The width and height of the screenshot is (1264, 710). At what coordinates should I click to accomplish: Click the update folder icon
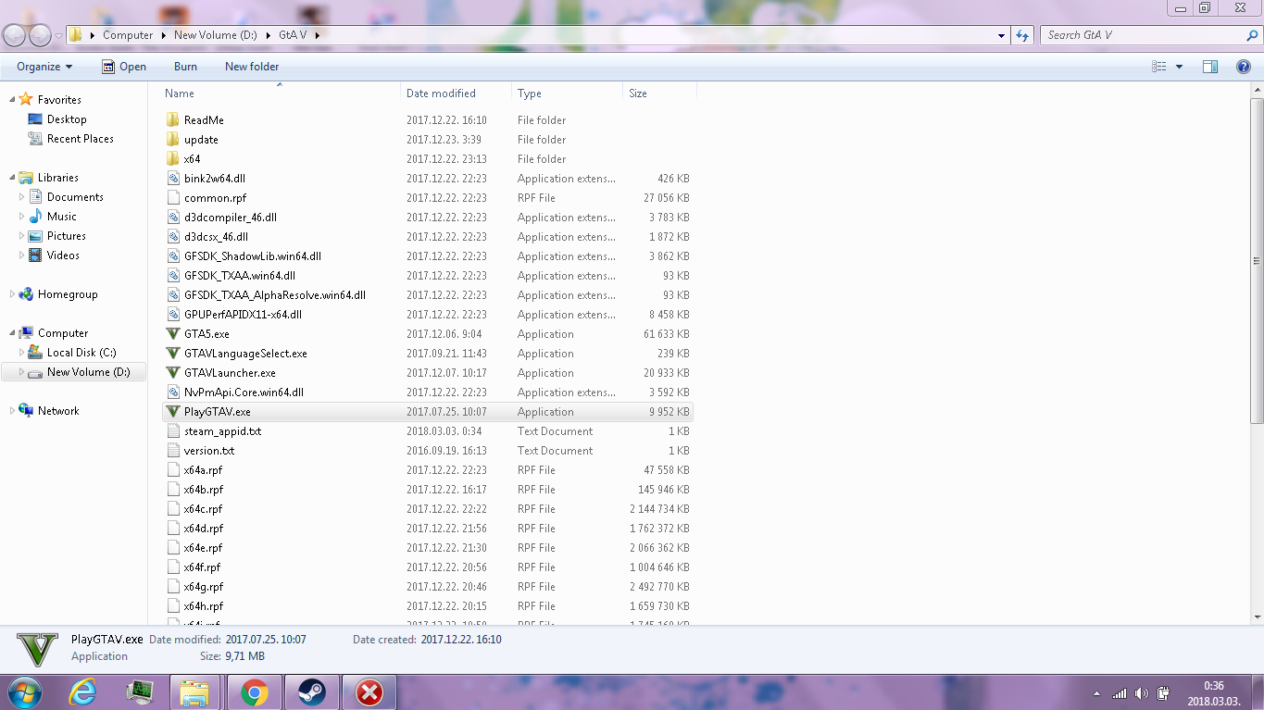tap(172, 140)
